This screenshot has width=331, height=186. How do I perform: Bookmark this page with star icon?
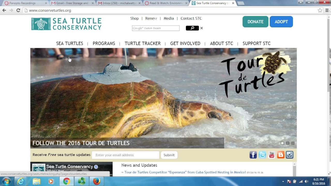320,10
